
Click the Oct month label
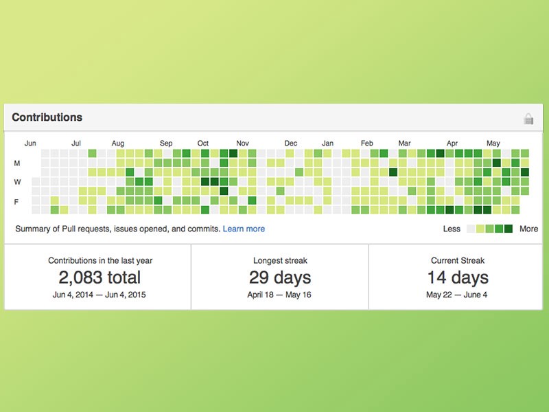tap(203, 144)
